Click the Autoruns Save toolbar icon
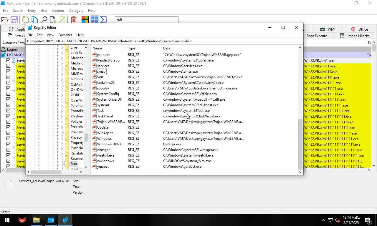 tap(14, 20)
